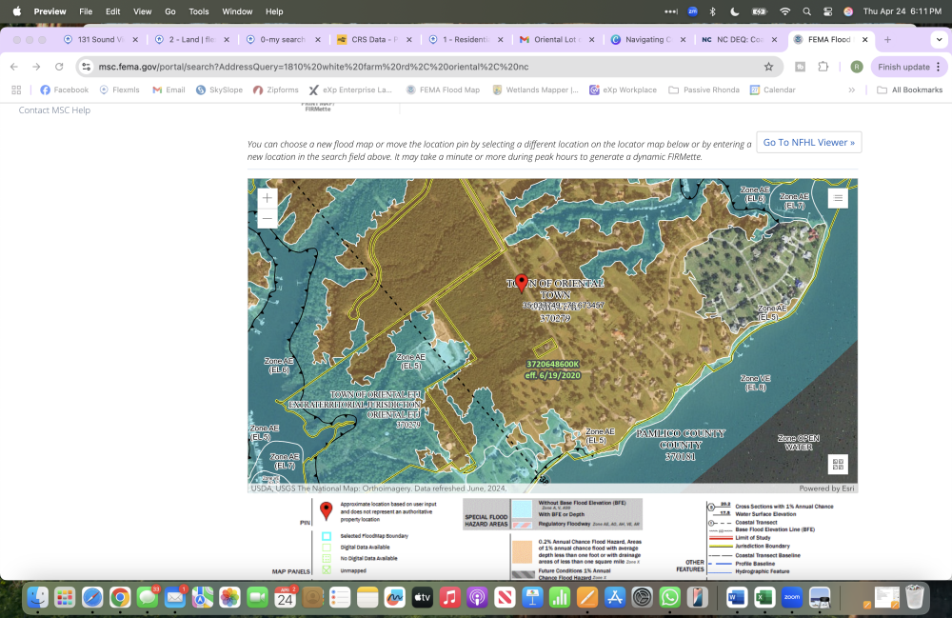The height and width of the screenshot is (618, 952).
Task: Switch to the NC DEQ tab
Action: (x=740, y=39)
